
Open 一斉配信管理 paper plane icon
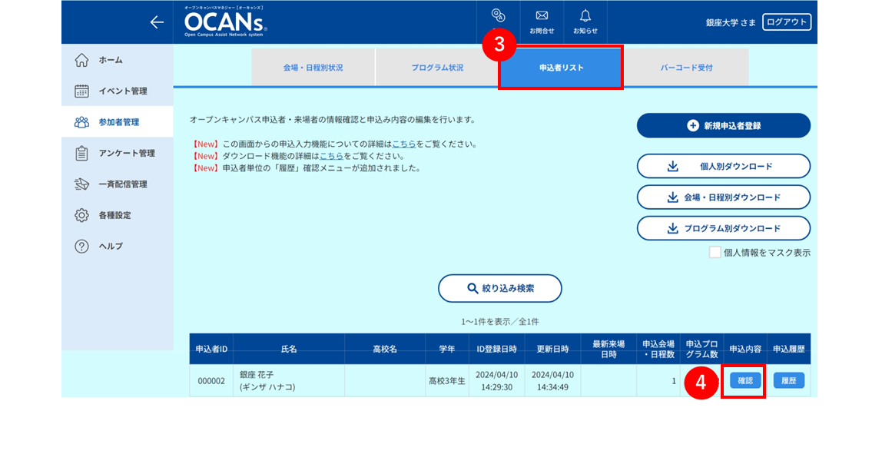[x=81, y=184]
